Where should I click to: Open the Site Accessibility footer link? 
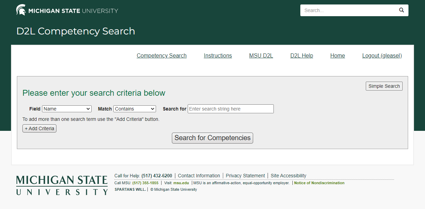click(289, 176)
